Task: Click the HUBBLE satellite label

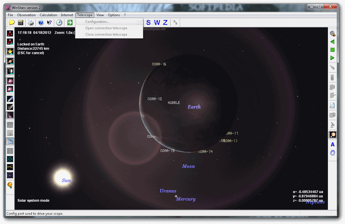Action: [174, 102]
